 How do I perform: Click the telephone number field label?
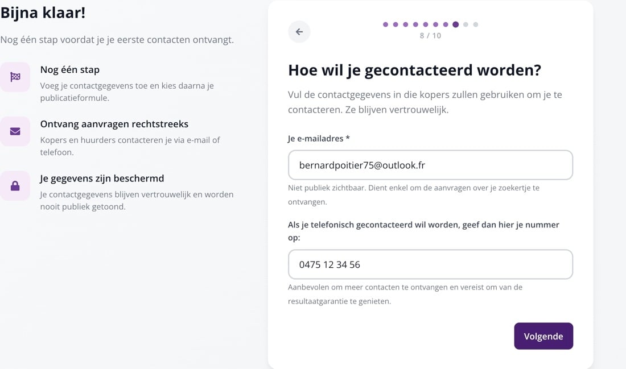(x=423, y=231)
